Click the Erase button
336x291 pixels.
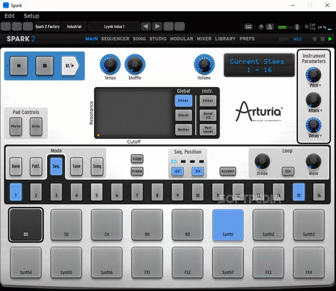(x=137, y=171)
